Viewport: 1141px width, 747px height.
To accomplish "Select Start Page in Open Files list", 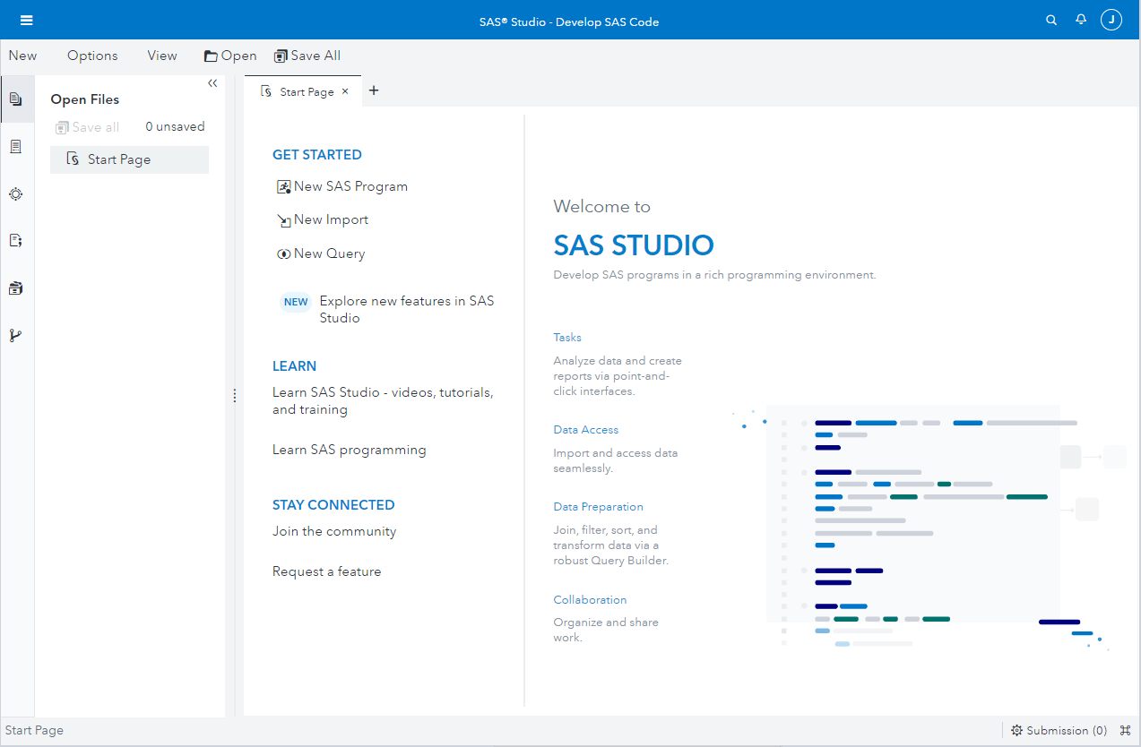I will point(119,159).
